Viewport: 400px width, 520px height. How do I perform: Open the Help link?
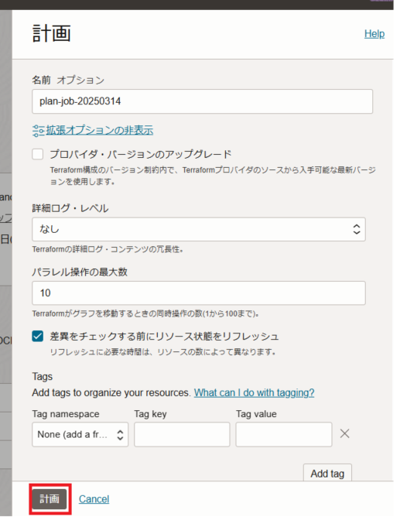[x=374, y=33]
